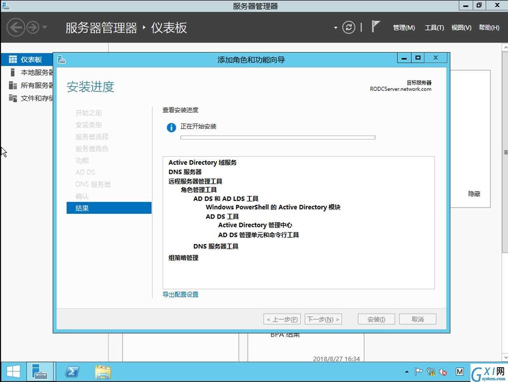Click the 所有服务器 icon in sidebar
508x382 pixels.
[x=13, y=86]
